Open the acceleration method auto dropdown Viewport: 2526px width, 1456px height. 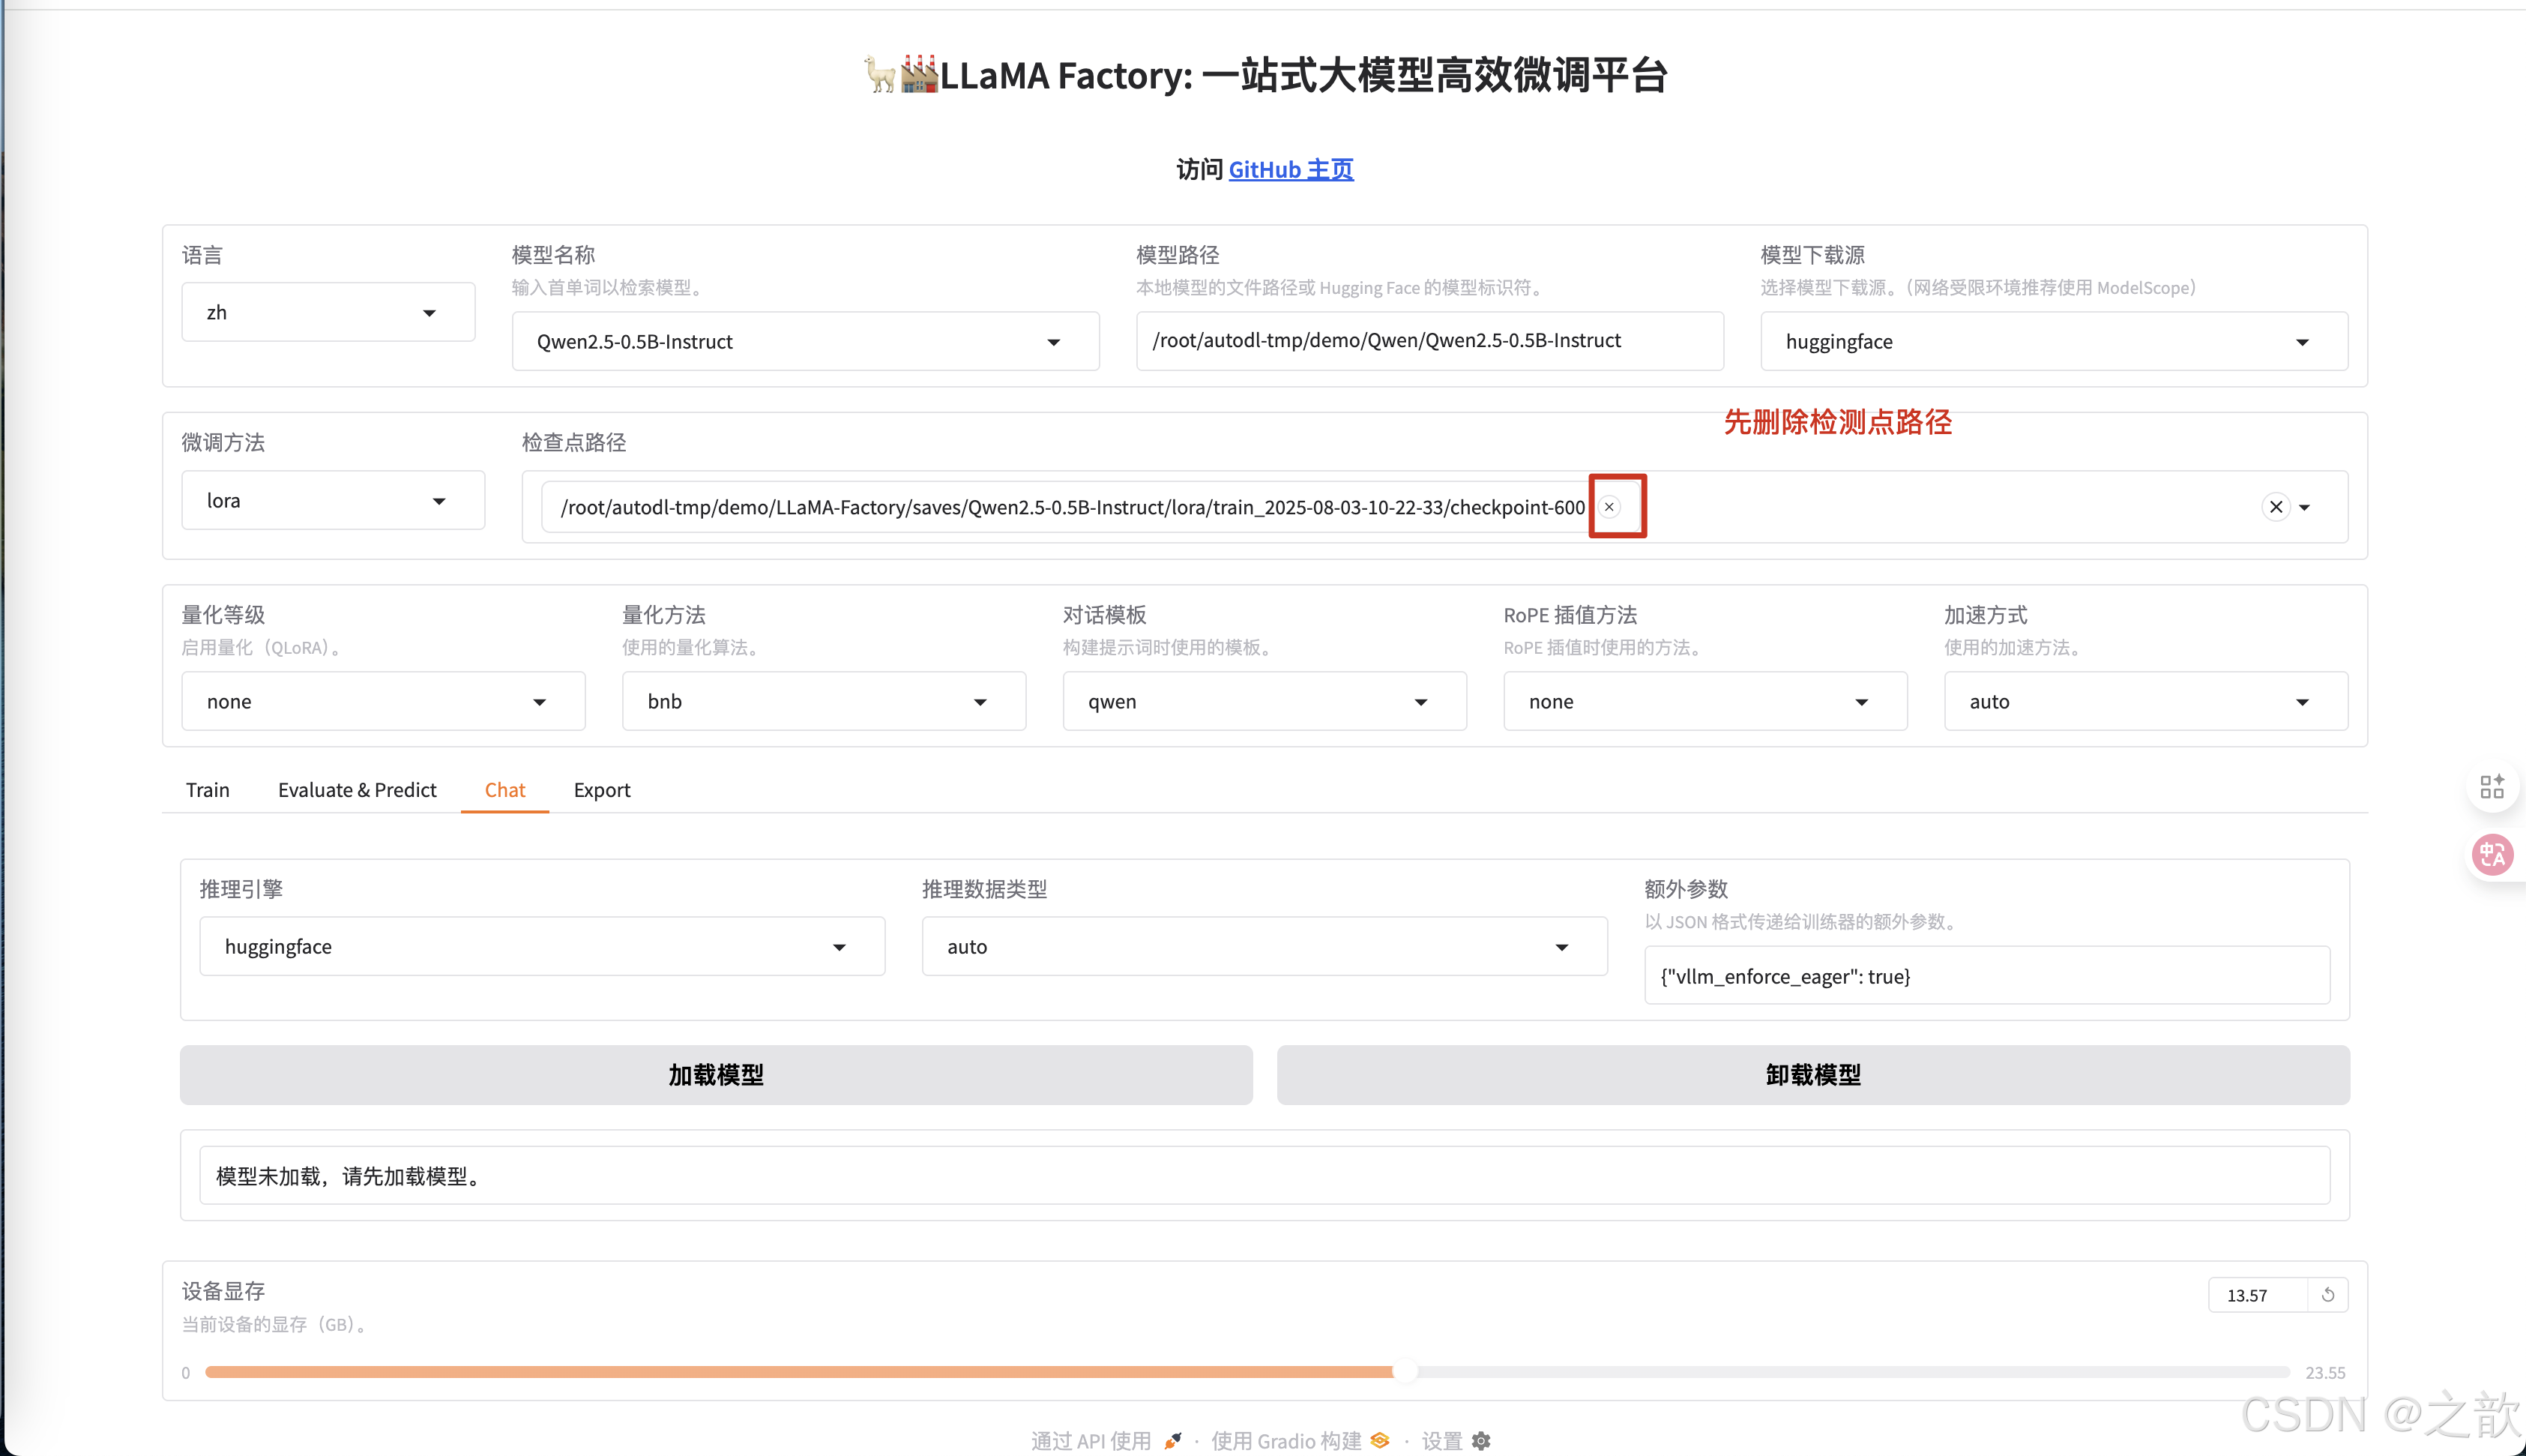coord(2145,701)
